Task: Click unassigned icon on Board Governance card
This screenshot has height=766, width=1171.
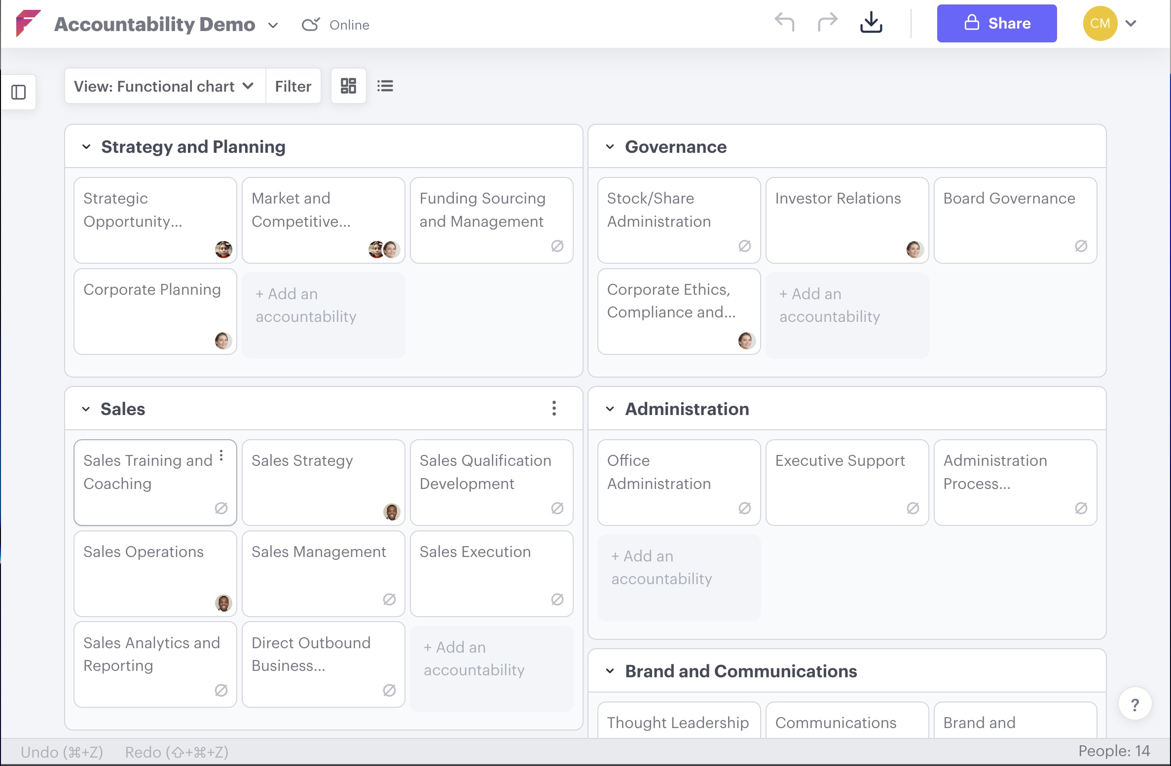Action: (x=1081, y=246)
